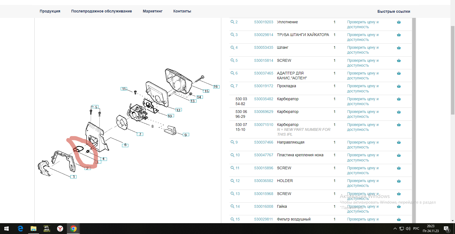
Task: Click the magnifier icon beside part 10
Action: [x=232, y=155]
